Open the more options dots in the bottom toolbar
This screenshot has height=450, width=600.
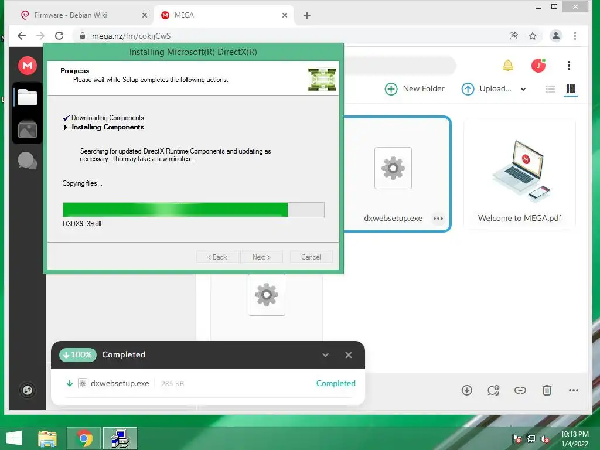574,390
